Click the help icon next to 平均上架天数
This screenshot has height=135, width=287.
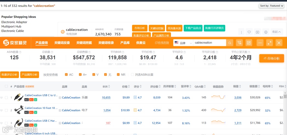point(249,52)
